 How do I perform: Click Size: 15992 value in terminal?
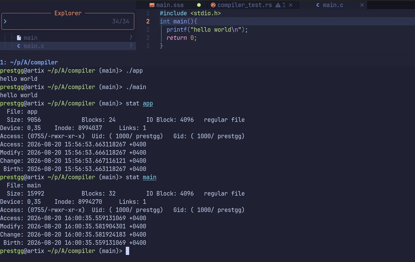(x=36, y=194)
